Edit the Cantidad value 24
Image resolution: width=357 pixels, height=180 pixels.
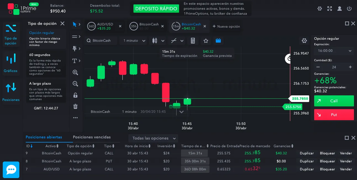[x=334, y=67]
